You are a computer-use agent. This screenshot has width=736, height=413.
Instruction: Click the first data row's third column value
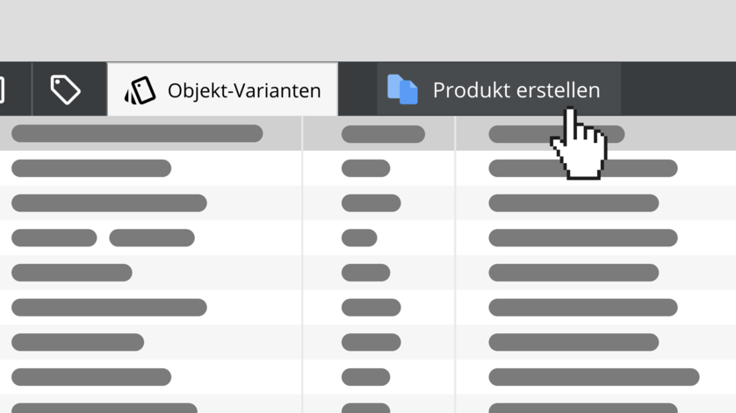(583, 168)
